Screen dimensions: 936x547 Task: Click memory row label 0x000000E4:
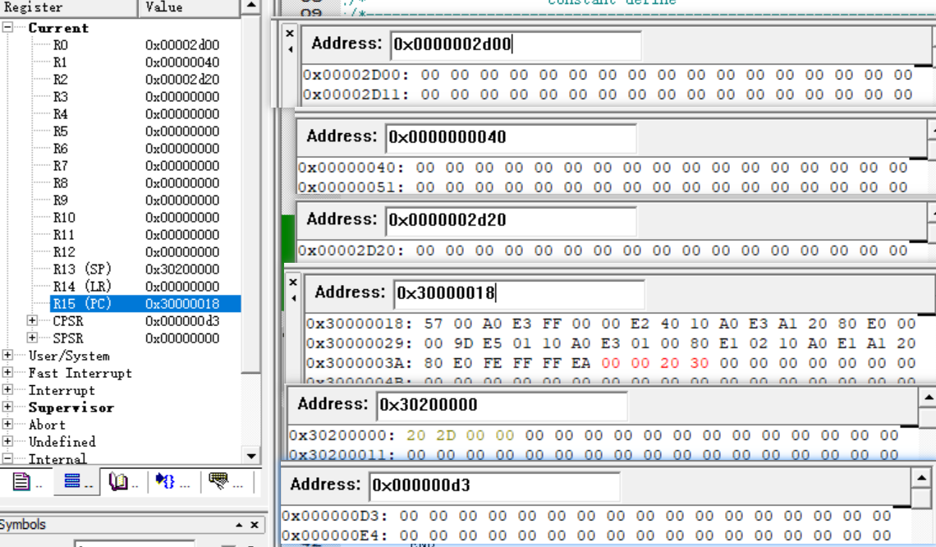pos(336,536)
